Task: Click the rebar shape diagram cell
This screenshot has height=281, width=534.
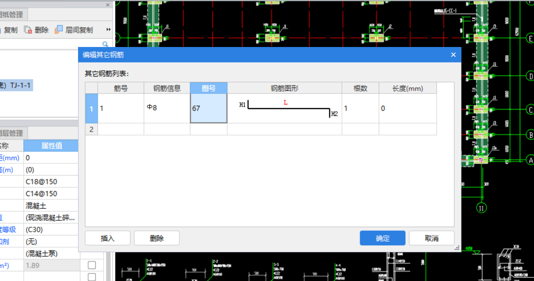Action: 285,109
